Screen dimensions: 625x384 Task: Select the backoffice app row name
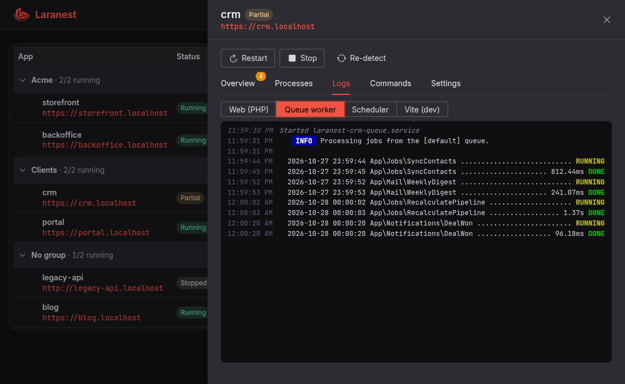point(62,135)
